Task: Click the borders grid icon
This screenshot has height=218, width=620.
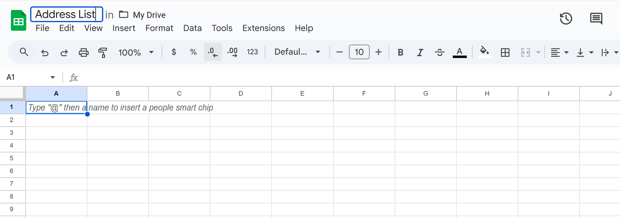Action: pyautogui.click(x=505, y=53)
